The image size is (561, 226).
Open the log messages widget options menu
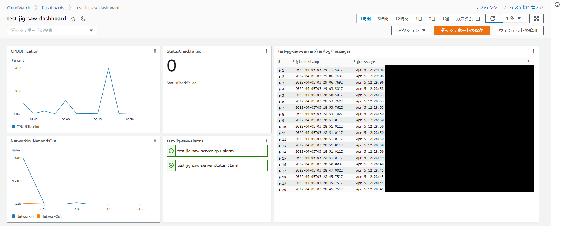click(533, 51)
